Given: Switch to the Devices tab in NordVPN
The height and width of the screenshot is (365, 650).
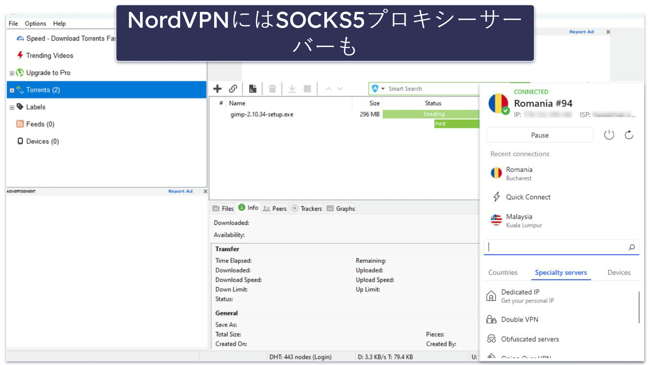Looking at the screenshot, I should click(619, 273).
